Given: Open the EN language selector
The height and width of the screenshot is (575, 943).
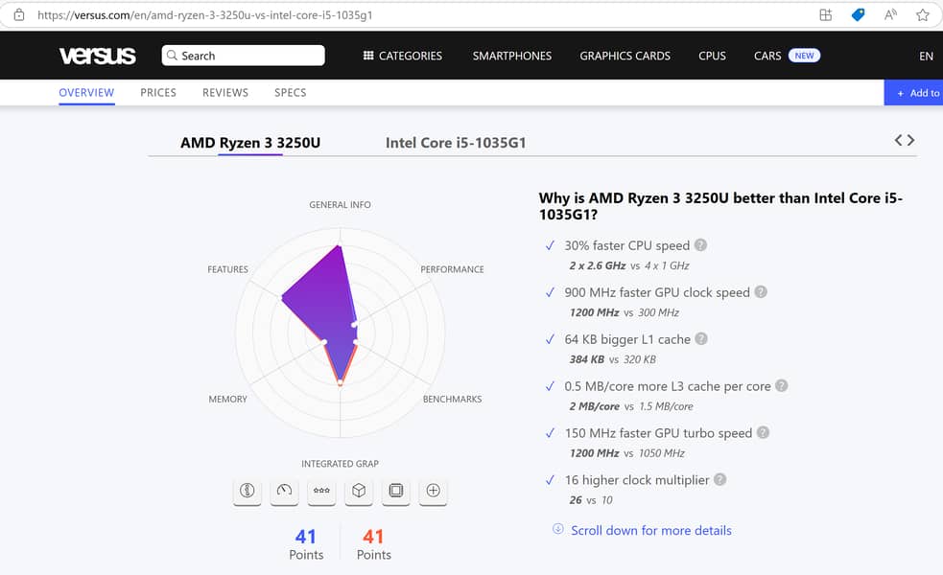Looking at the screenshot, I should [x=926, y=56].
